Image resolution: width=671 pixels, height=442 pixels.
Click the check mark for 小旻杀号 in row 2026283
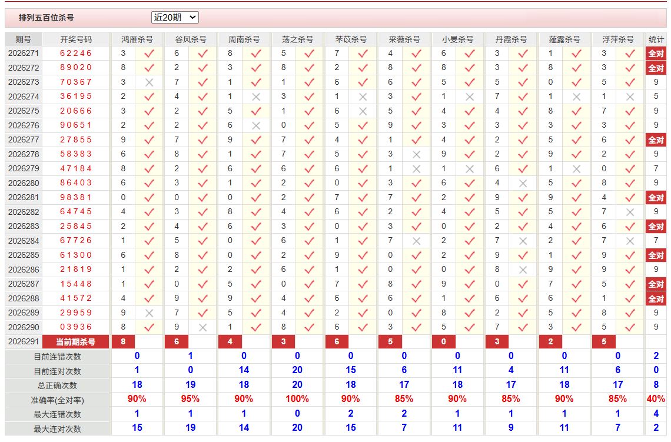(x=470, y=227)
